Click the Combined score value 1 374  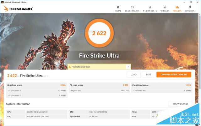188,85
